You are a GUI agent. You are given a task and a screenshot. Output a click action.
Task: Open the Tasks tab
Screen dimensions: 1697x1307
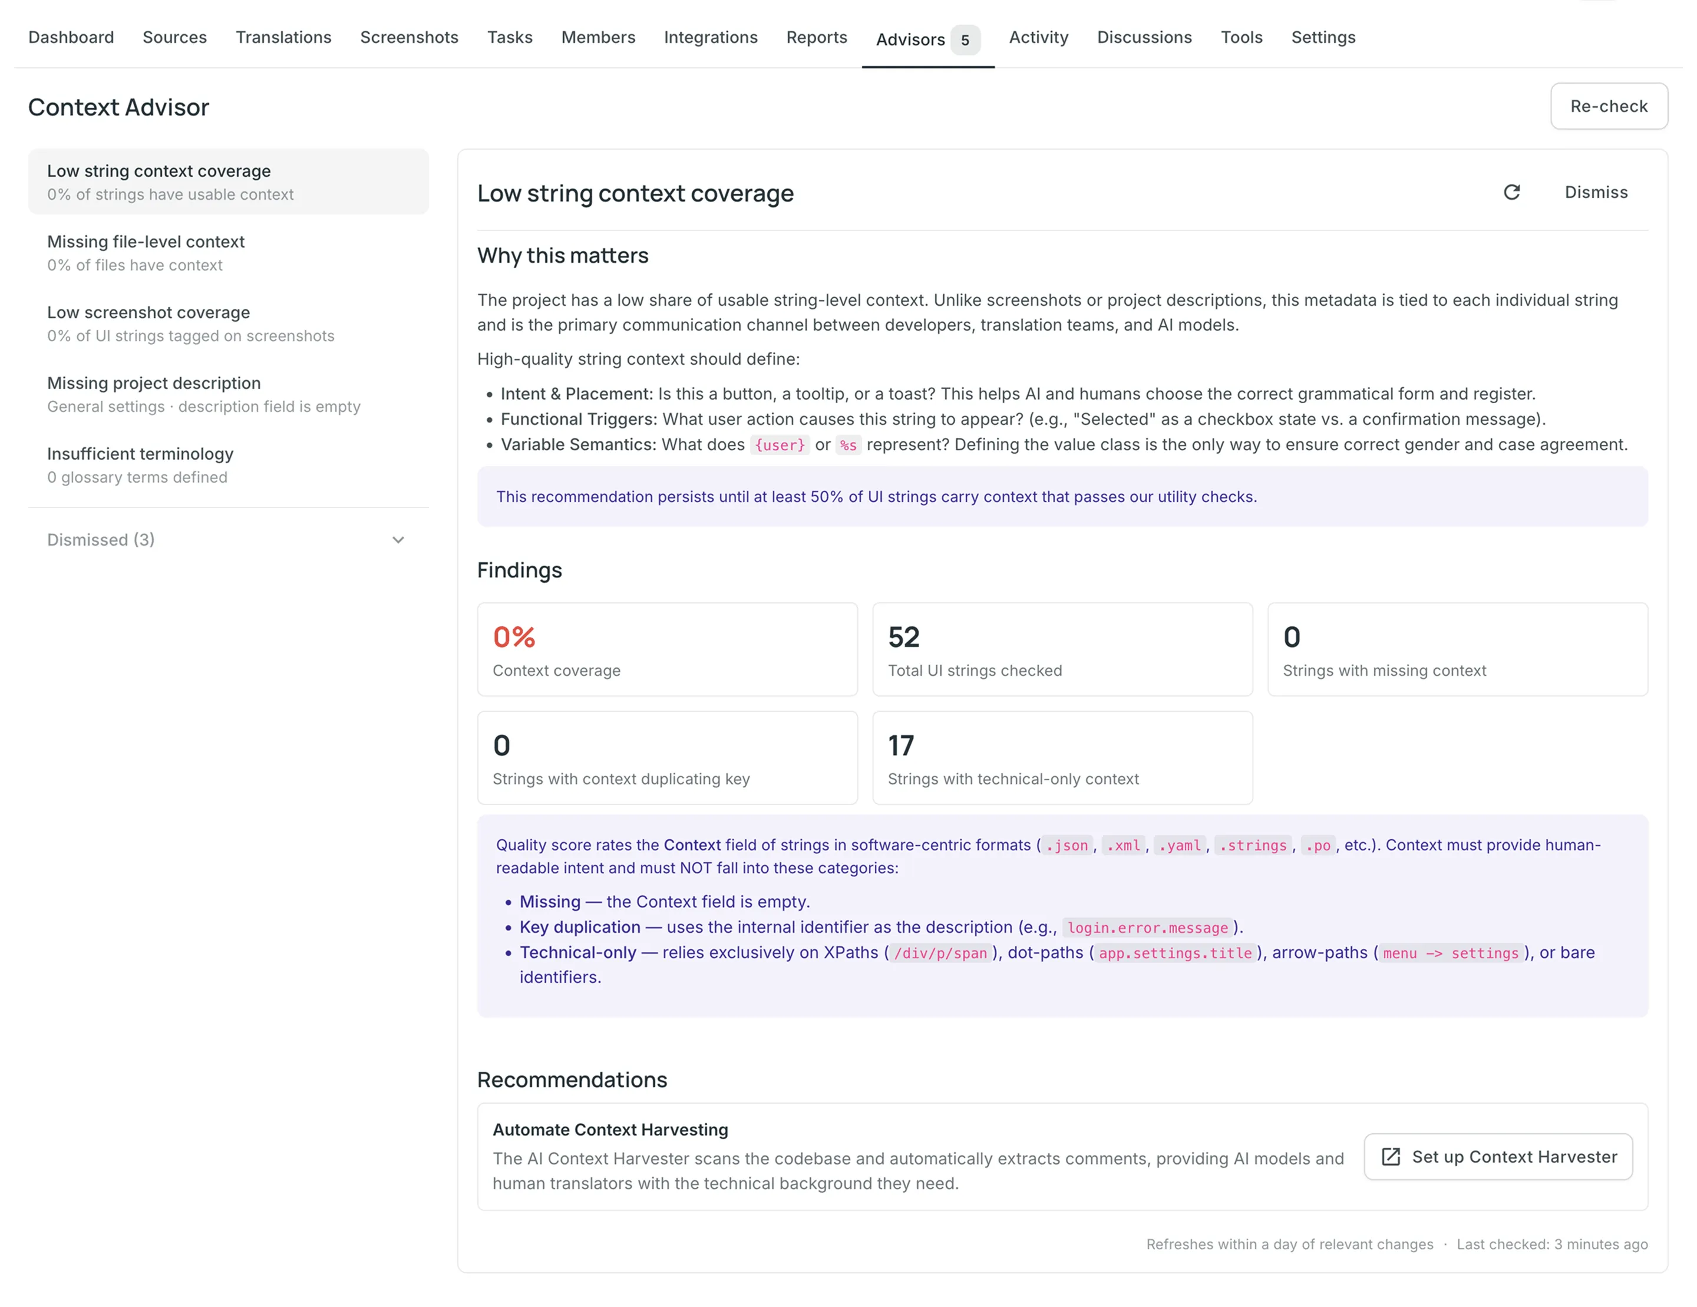510,37
